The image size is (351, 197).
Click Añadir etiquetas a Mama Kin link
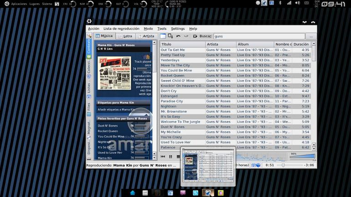point(116,110)
